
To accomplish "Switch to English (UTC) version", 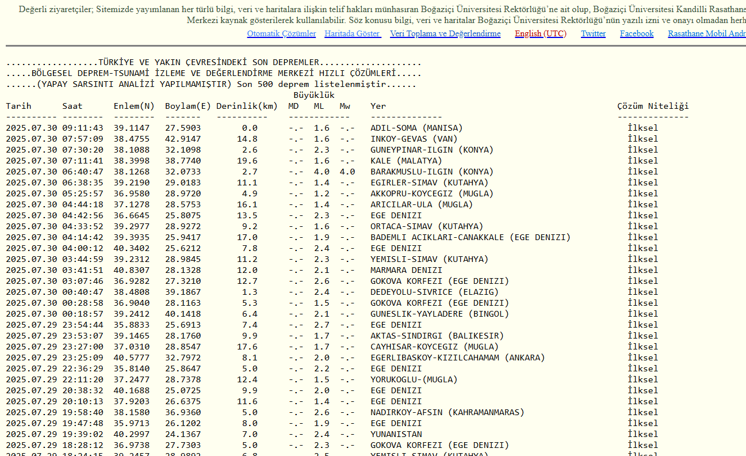I will [541, 33].
